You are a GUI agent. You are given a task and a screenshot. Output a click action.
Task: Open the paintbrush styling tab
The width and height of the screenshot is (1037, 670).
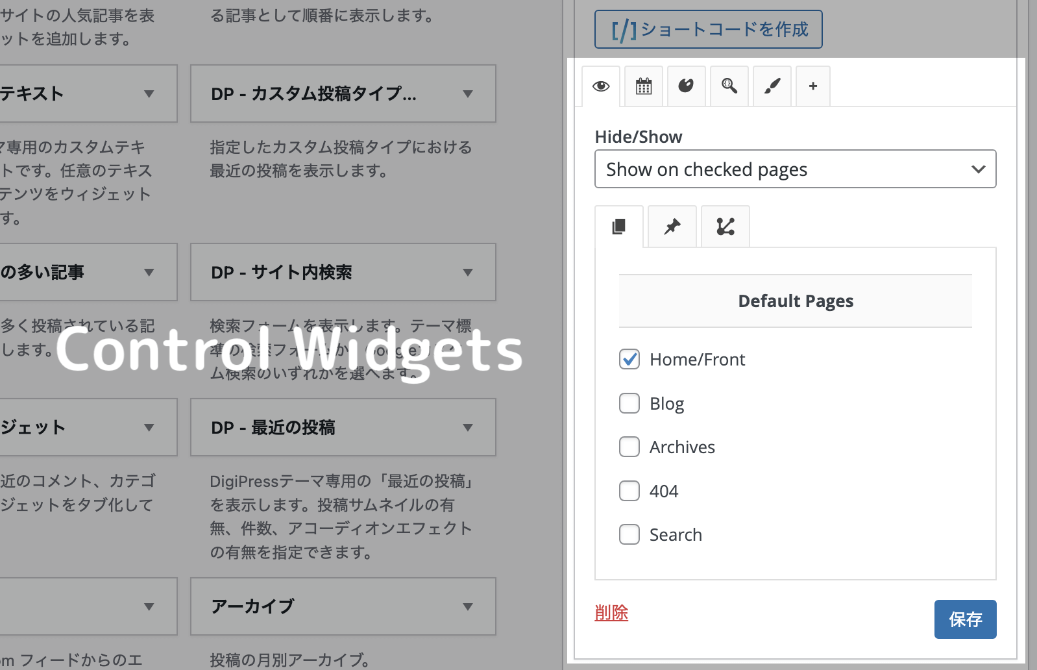(x=772, y=86)
